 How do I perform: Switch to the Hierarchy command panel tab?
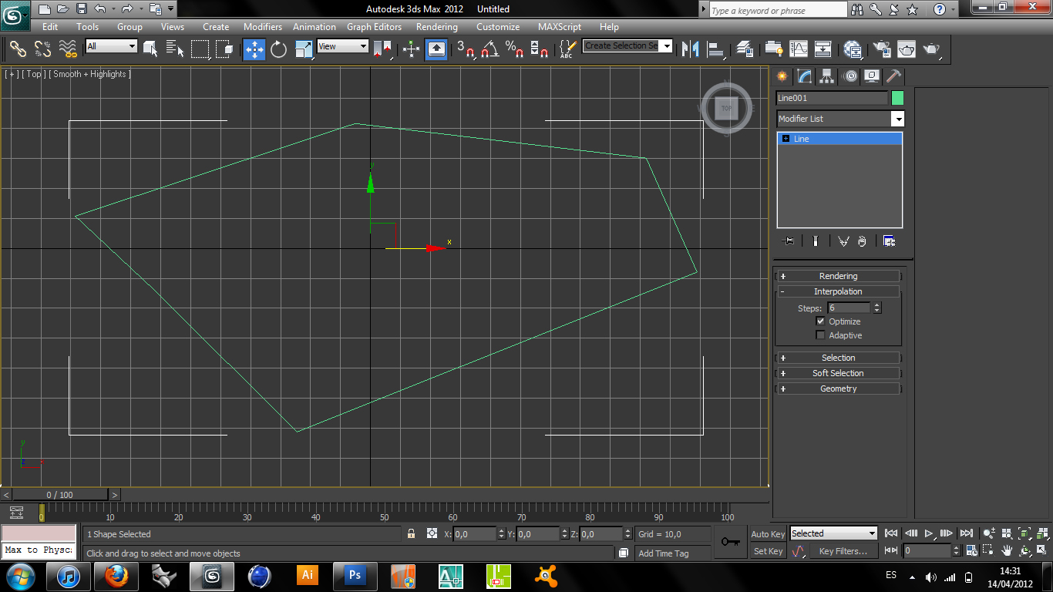[827, 76]
